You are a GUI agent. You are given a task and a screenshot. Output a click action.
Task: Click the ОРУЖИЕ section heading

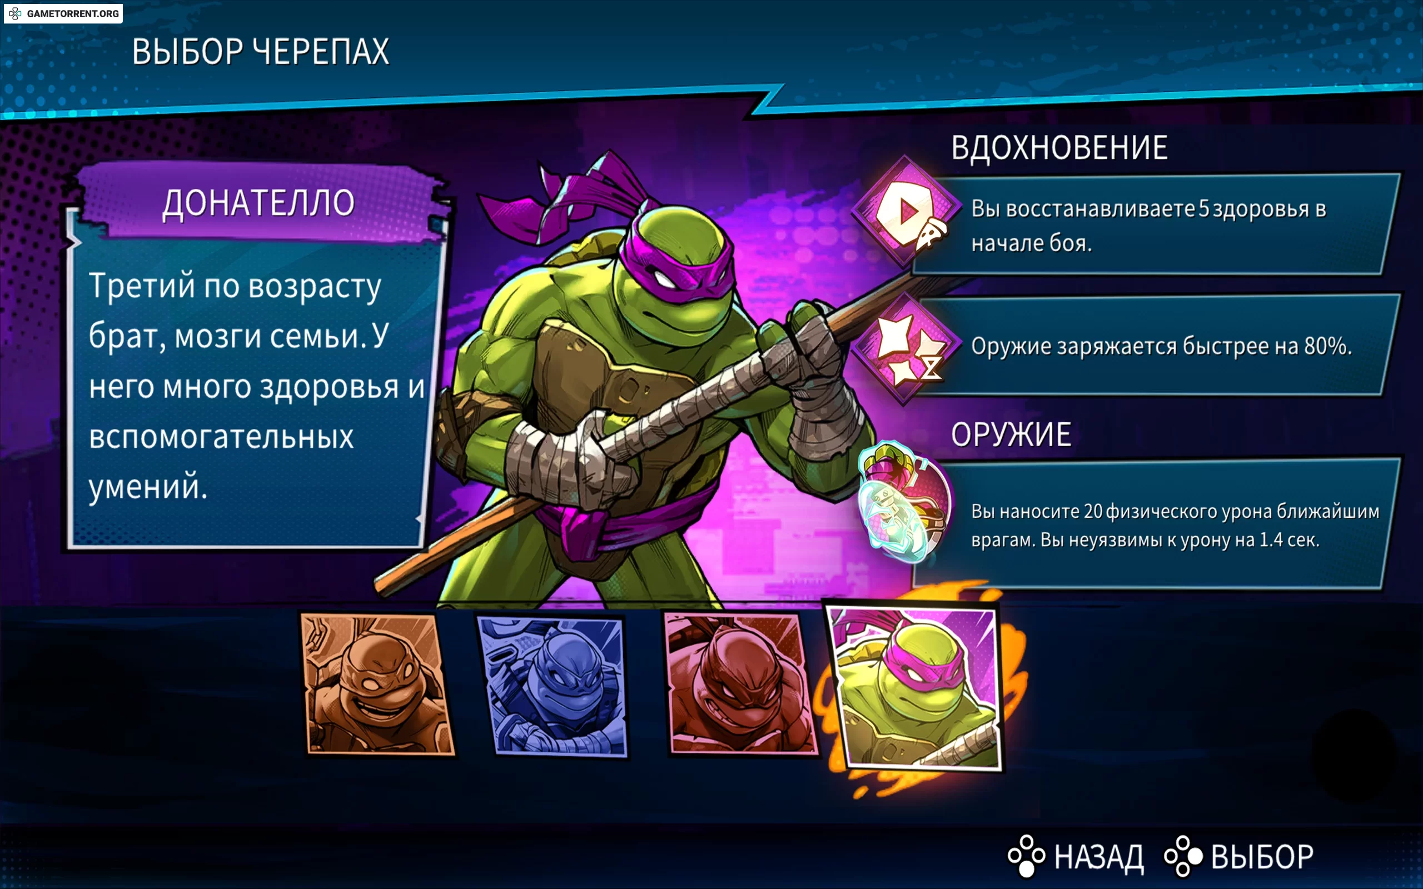(1011, 434)
